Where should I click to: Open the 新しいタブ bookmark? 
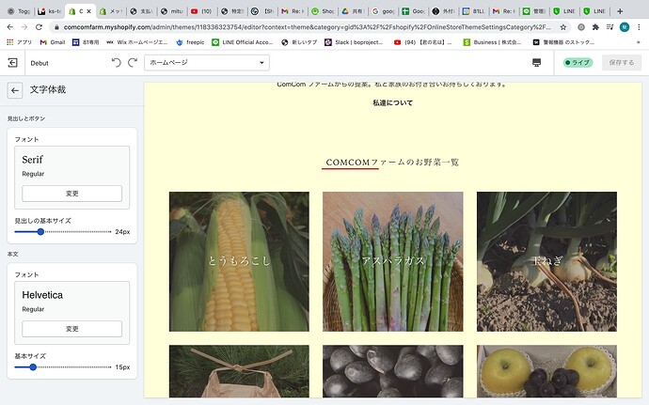click(299, 42)
